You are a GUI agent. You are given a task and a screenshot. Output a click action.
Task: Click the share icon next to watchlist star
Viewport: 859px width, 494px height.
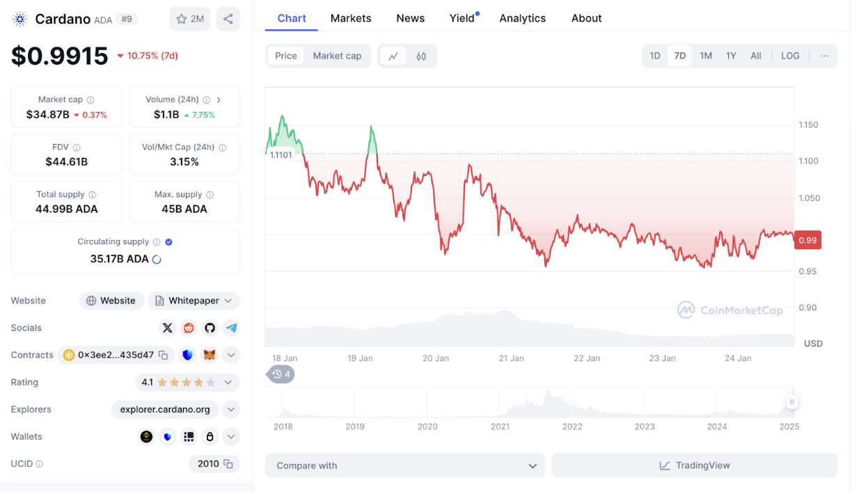pyautogui.click(x=228, y=19)
